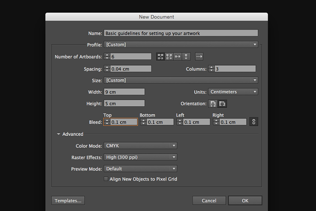Viewport: 316px width, 211px height.
Task: Select the Grid by Column artboard layout icon
Action: pos(169,56)
